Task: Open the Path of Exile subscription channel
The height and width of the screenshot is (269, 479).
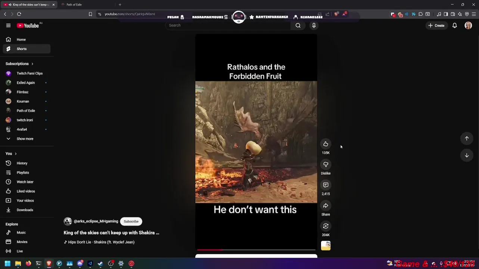Action: (27, 111)
